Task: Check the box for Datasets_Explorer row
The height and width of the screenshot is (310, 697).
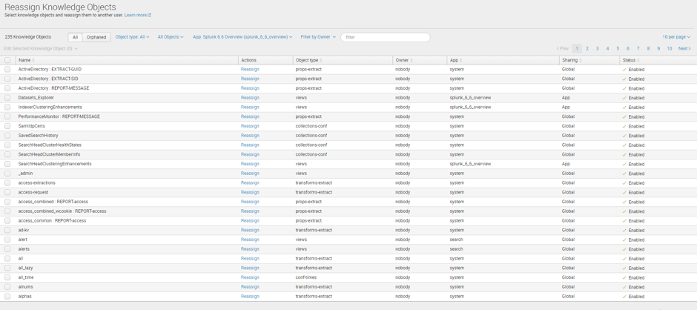Action: click(7, 98)
